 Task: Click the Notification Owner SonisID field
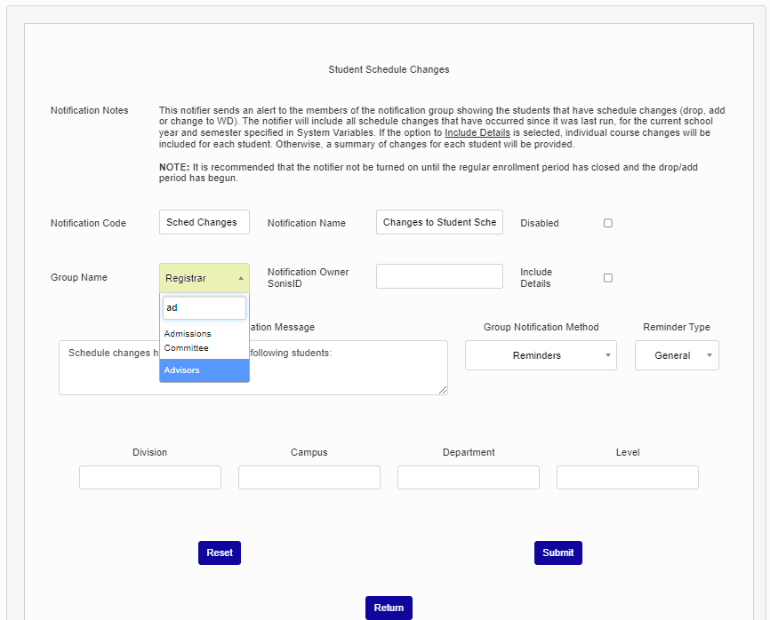439,276
